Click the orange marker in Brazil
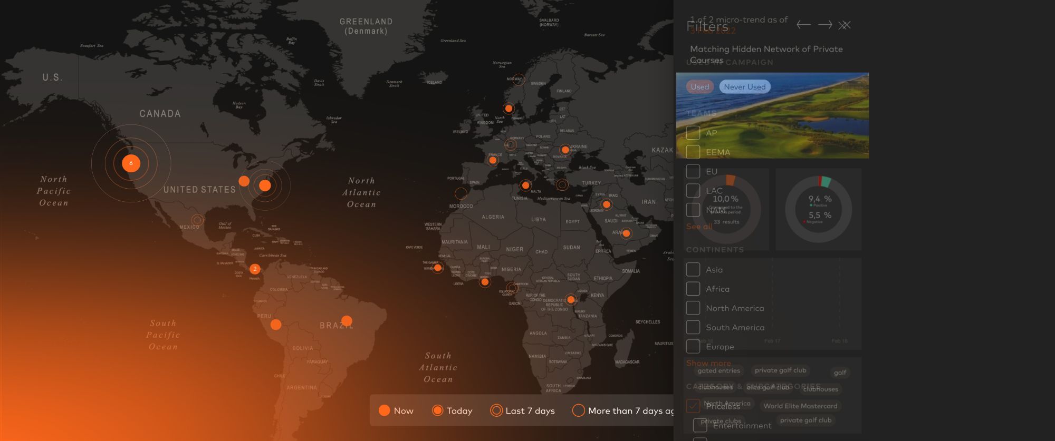 [347, 320]
